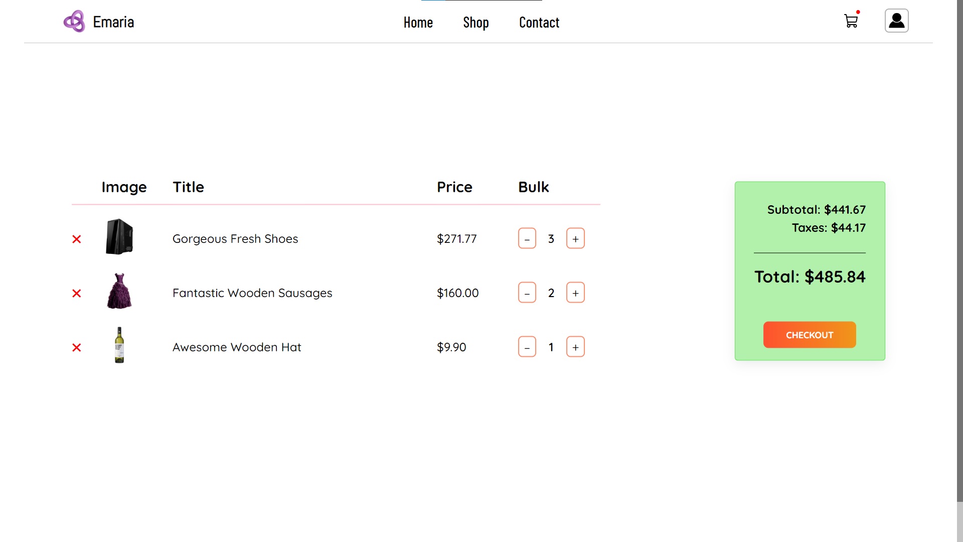Decrease quantity of Fantastic Wooden Sausages
The height and width of the screenshot is (542, 963).
click(527, 293)
